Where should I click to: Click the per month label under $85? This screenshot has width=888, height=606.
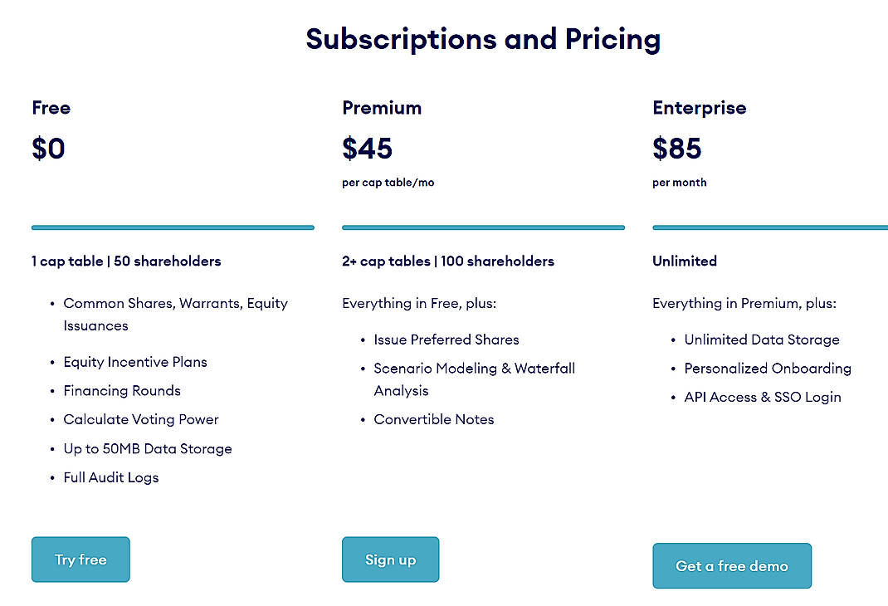pos(679,183)
